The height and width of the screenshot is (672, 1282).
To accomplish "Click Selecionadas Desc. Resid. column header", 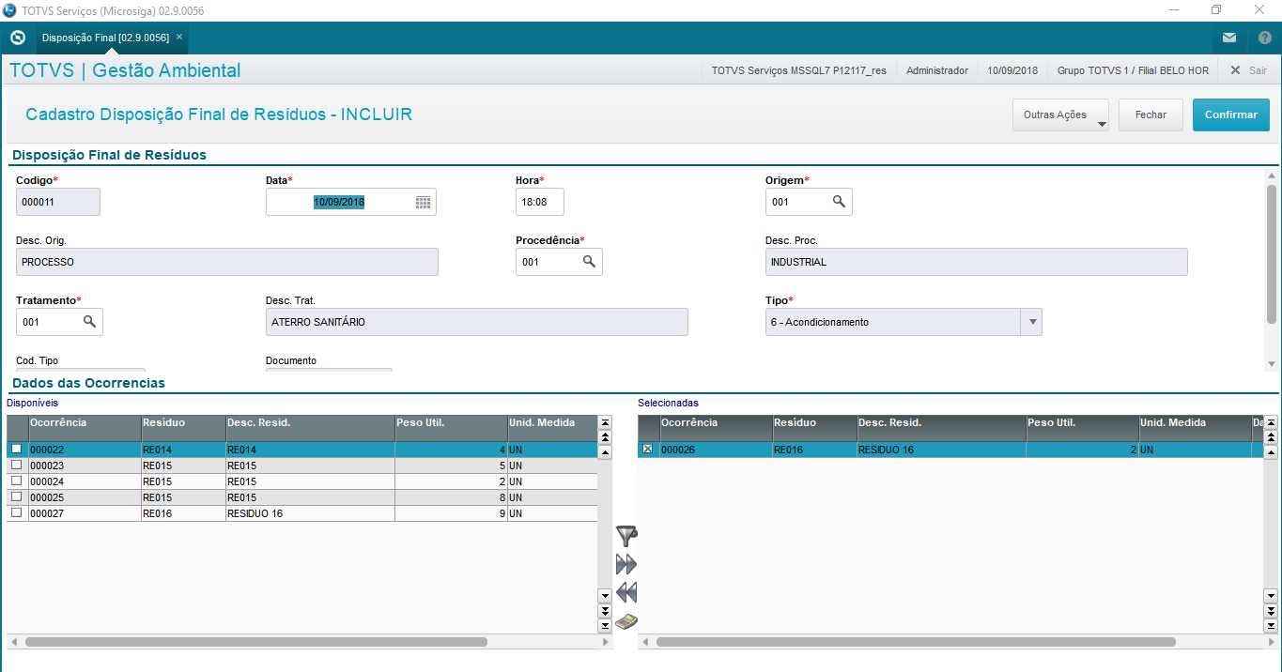I will coord(941,427).
